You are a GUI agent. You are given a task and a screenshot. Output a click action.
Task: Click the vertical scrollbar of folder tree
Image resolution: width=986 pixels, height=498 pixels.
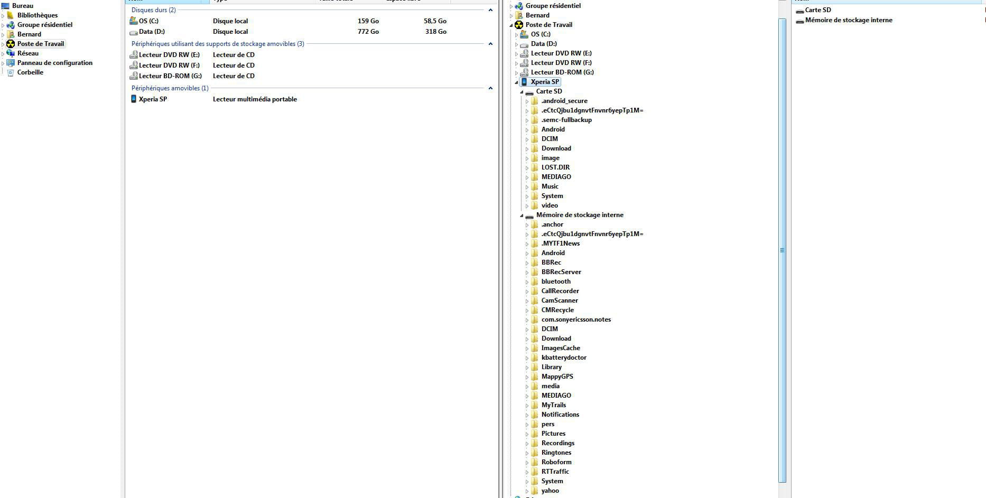pos(782,250)
